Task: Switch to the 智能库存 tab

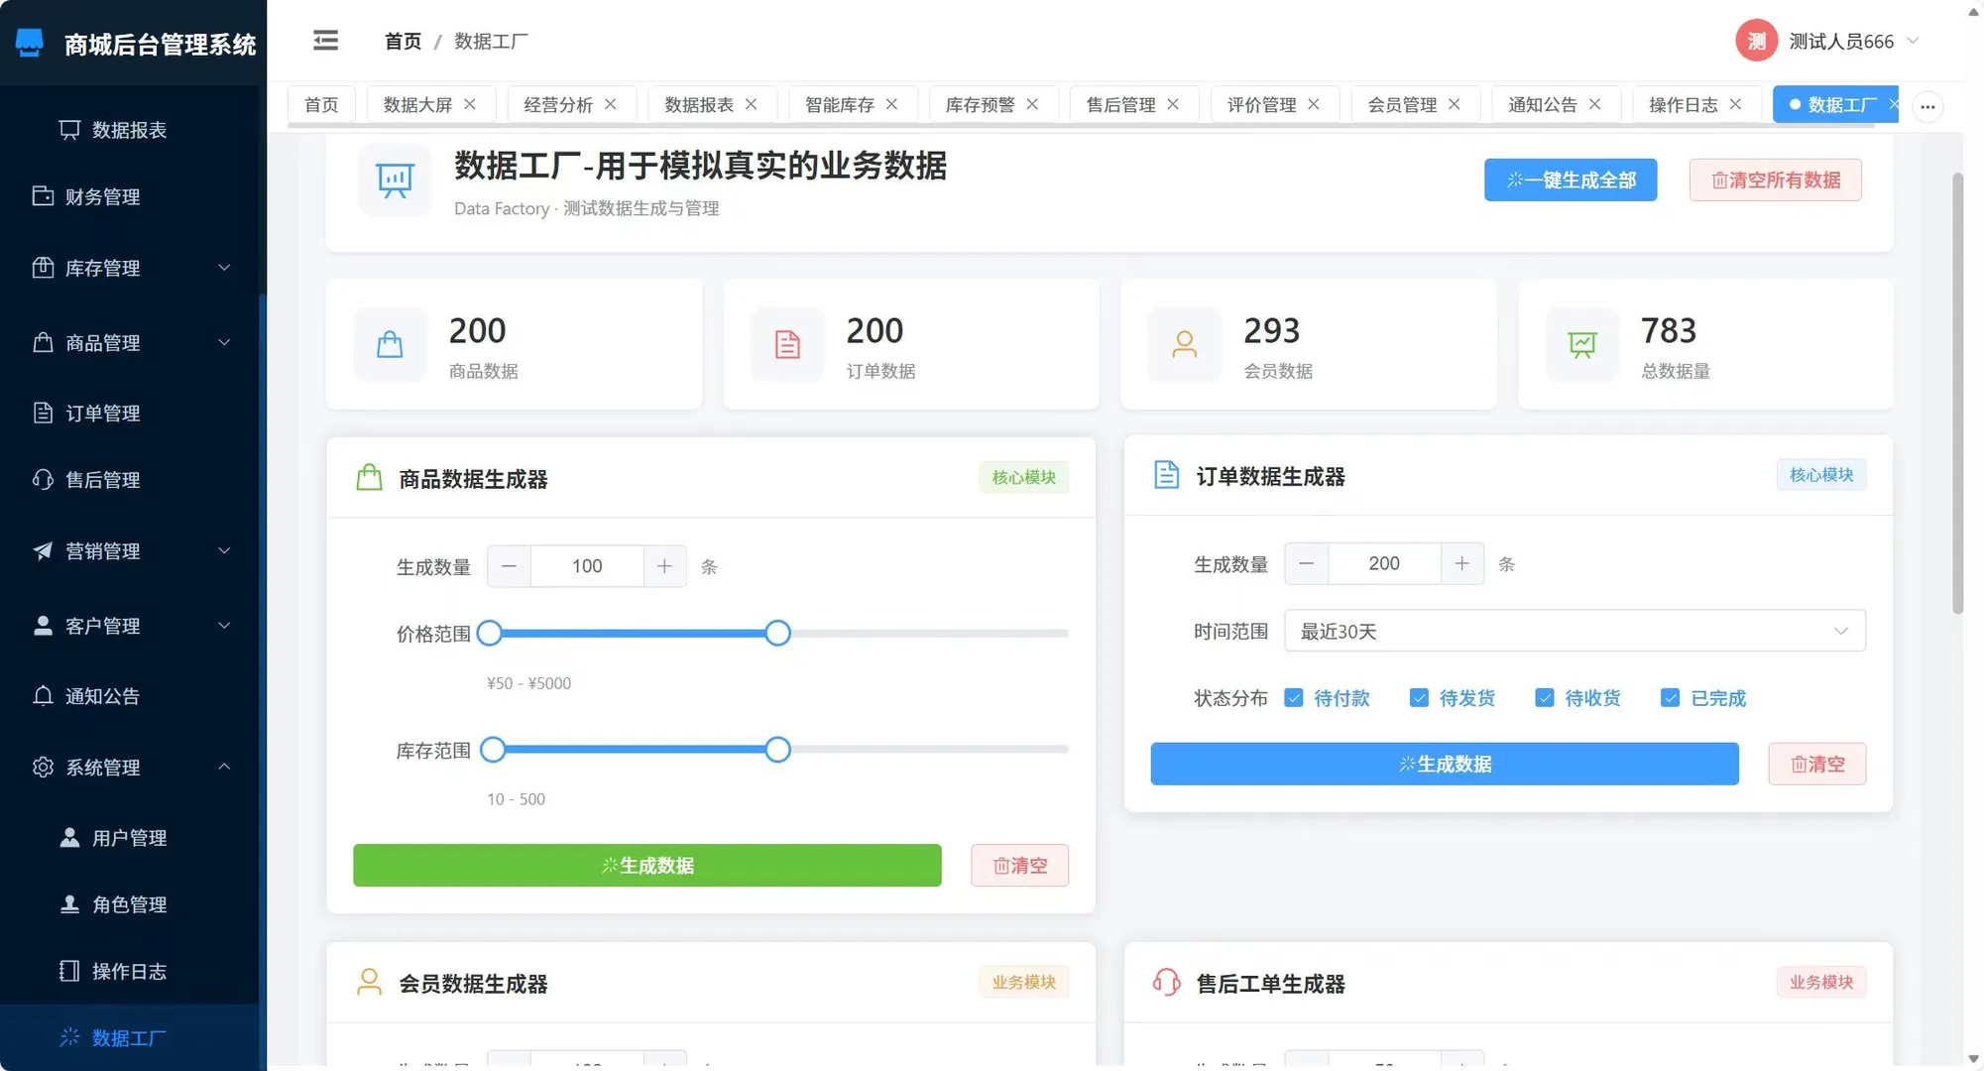Action: (842, 103)
